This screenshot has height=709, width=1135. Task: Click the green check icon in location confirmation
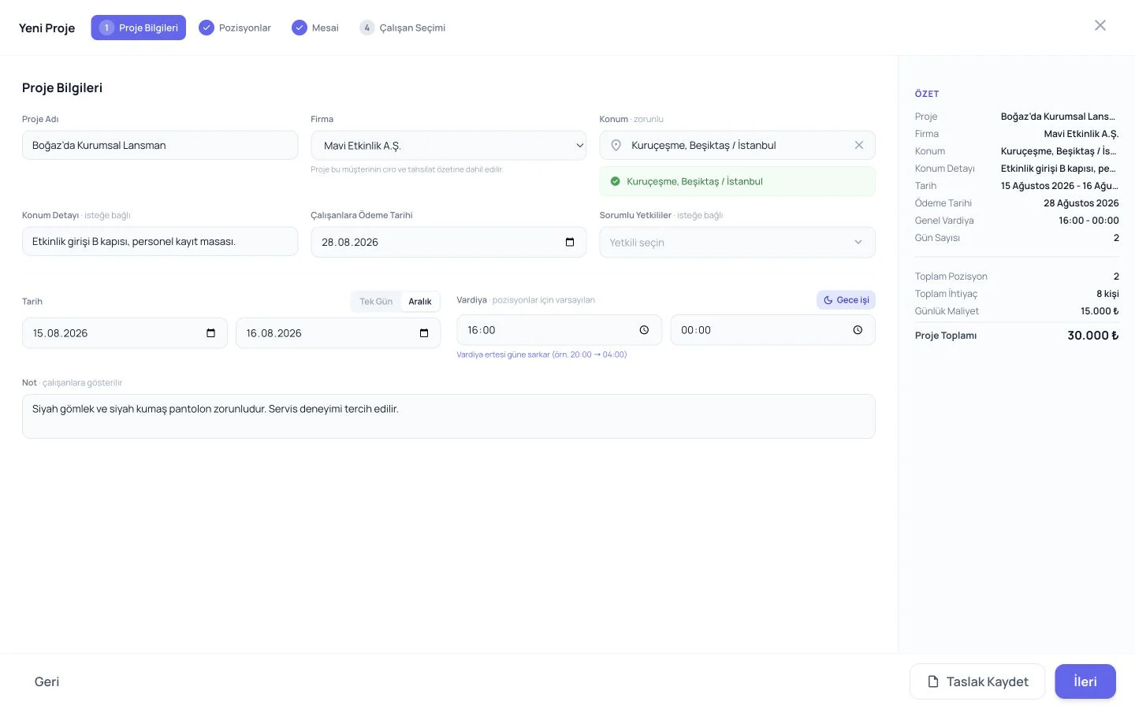pos(616,181)
